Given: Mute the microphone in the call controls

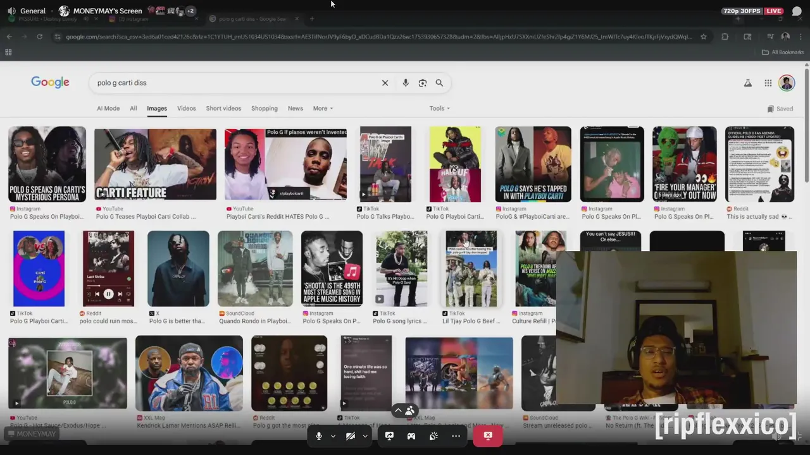Looking at the screenshot, I should [x=319, y=436].
